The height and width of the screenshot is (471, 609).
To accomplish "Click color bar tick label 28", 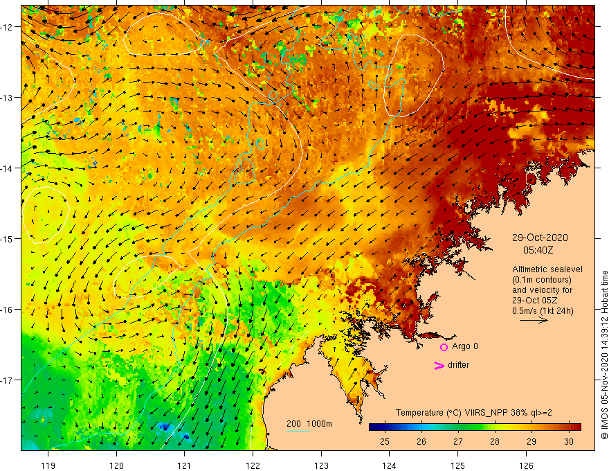I will click(495, 441).
